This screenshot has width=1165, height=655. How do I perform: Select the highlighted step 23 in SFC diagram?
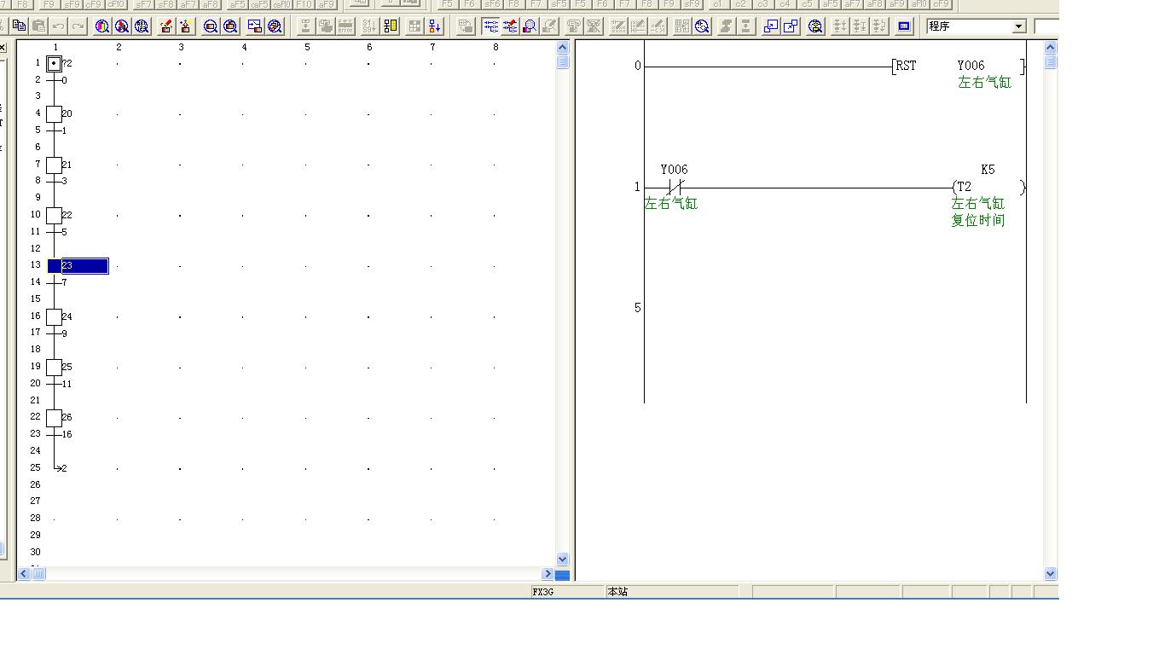[55, 266]
